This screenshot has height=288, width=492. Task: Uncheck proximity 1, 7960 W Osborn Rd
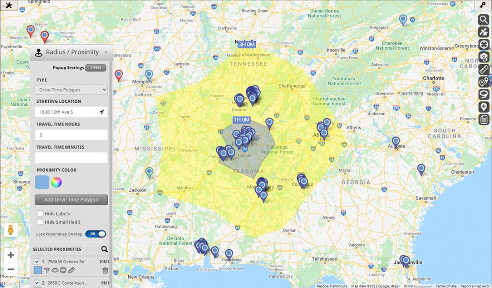[x=37, y=261]
